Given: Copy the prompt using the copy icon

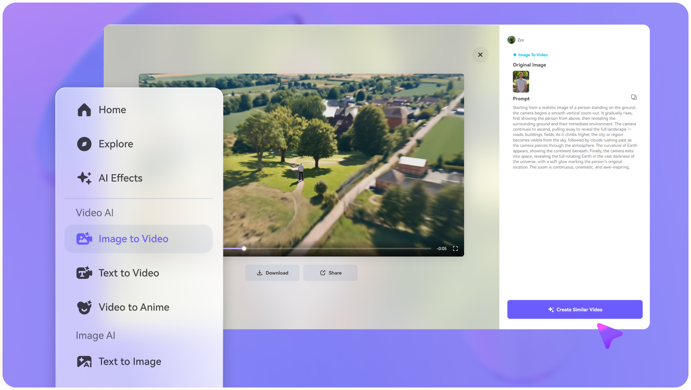Looking at the screenshot, I should pyautogui.click(x=633, y=97).
